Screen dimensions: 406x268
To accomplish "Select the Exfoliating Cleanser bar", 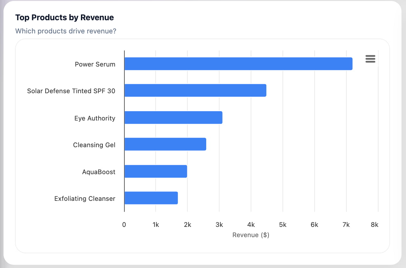I will [x=151, y=198].
